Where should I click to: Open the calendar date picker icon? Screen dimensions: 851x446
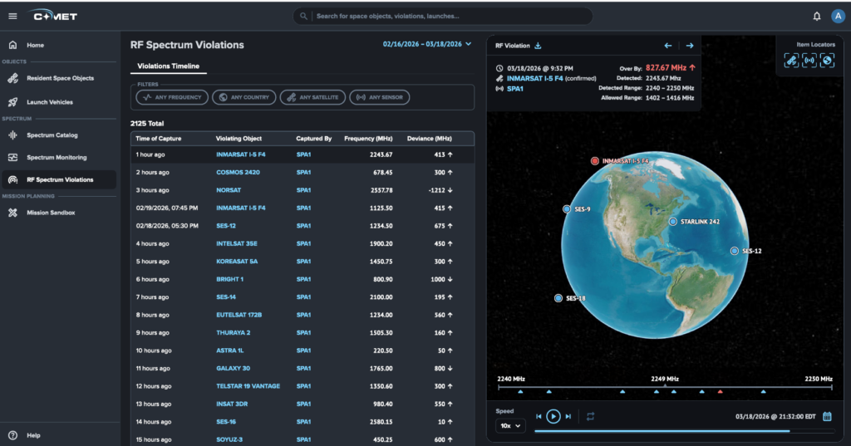coord(827,417)
